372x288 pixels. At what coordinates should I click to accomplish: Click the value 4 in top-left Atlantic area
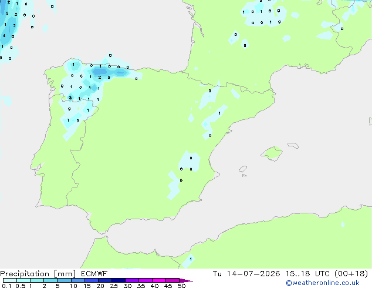(4, 36)
